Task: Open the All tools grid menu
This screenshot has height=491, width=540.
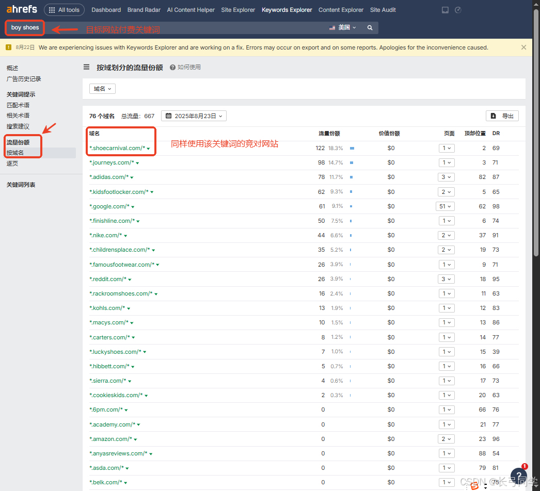Action: tap(64, 10)
